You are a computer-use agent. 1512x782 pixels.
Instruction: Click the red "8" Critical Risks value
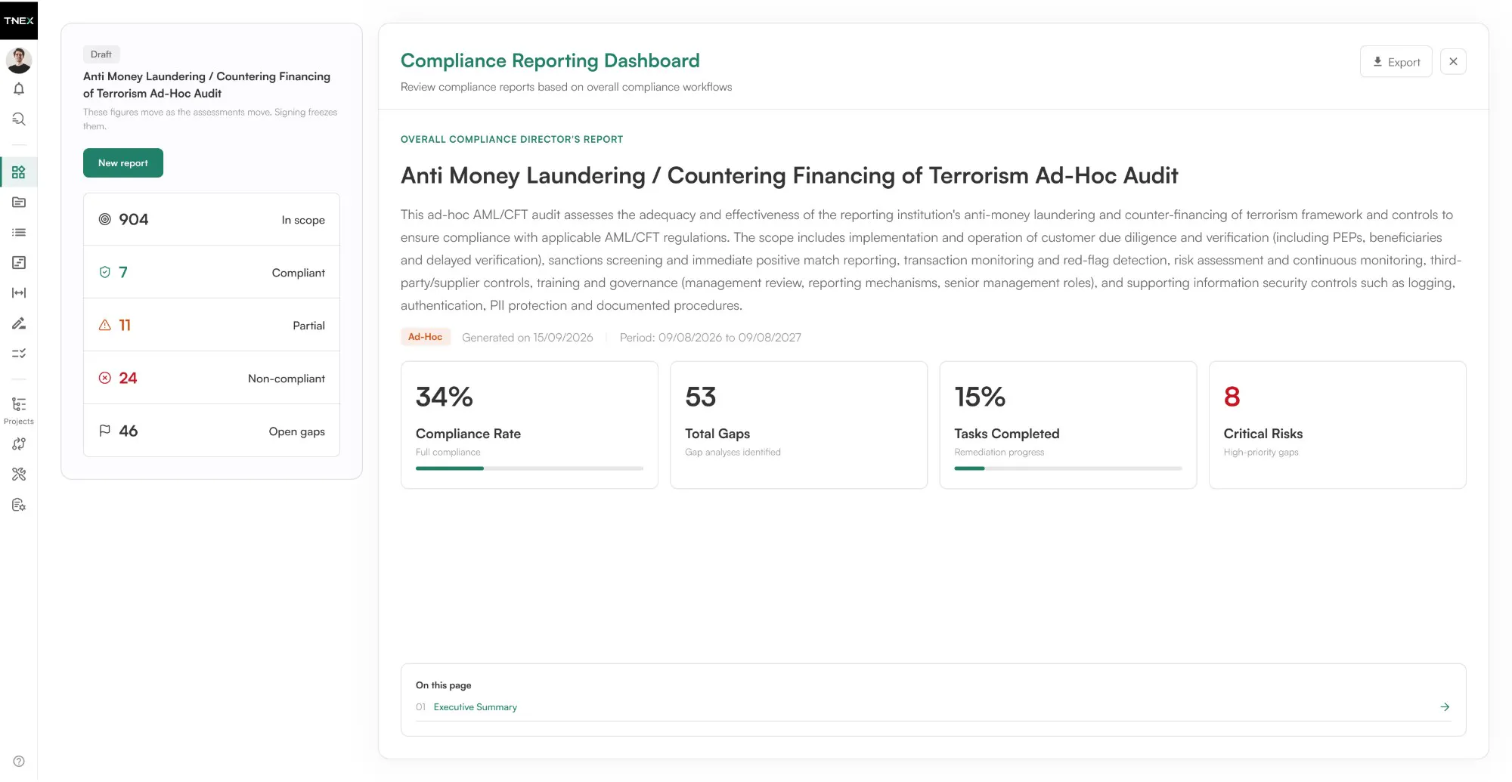click(1232, 397)
